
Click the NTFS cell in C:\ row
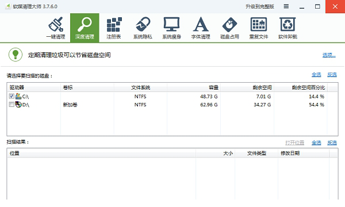140,97
